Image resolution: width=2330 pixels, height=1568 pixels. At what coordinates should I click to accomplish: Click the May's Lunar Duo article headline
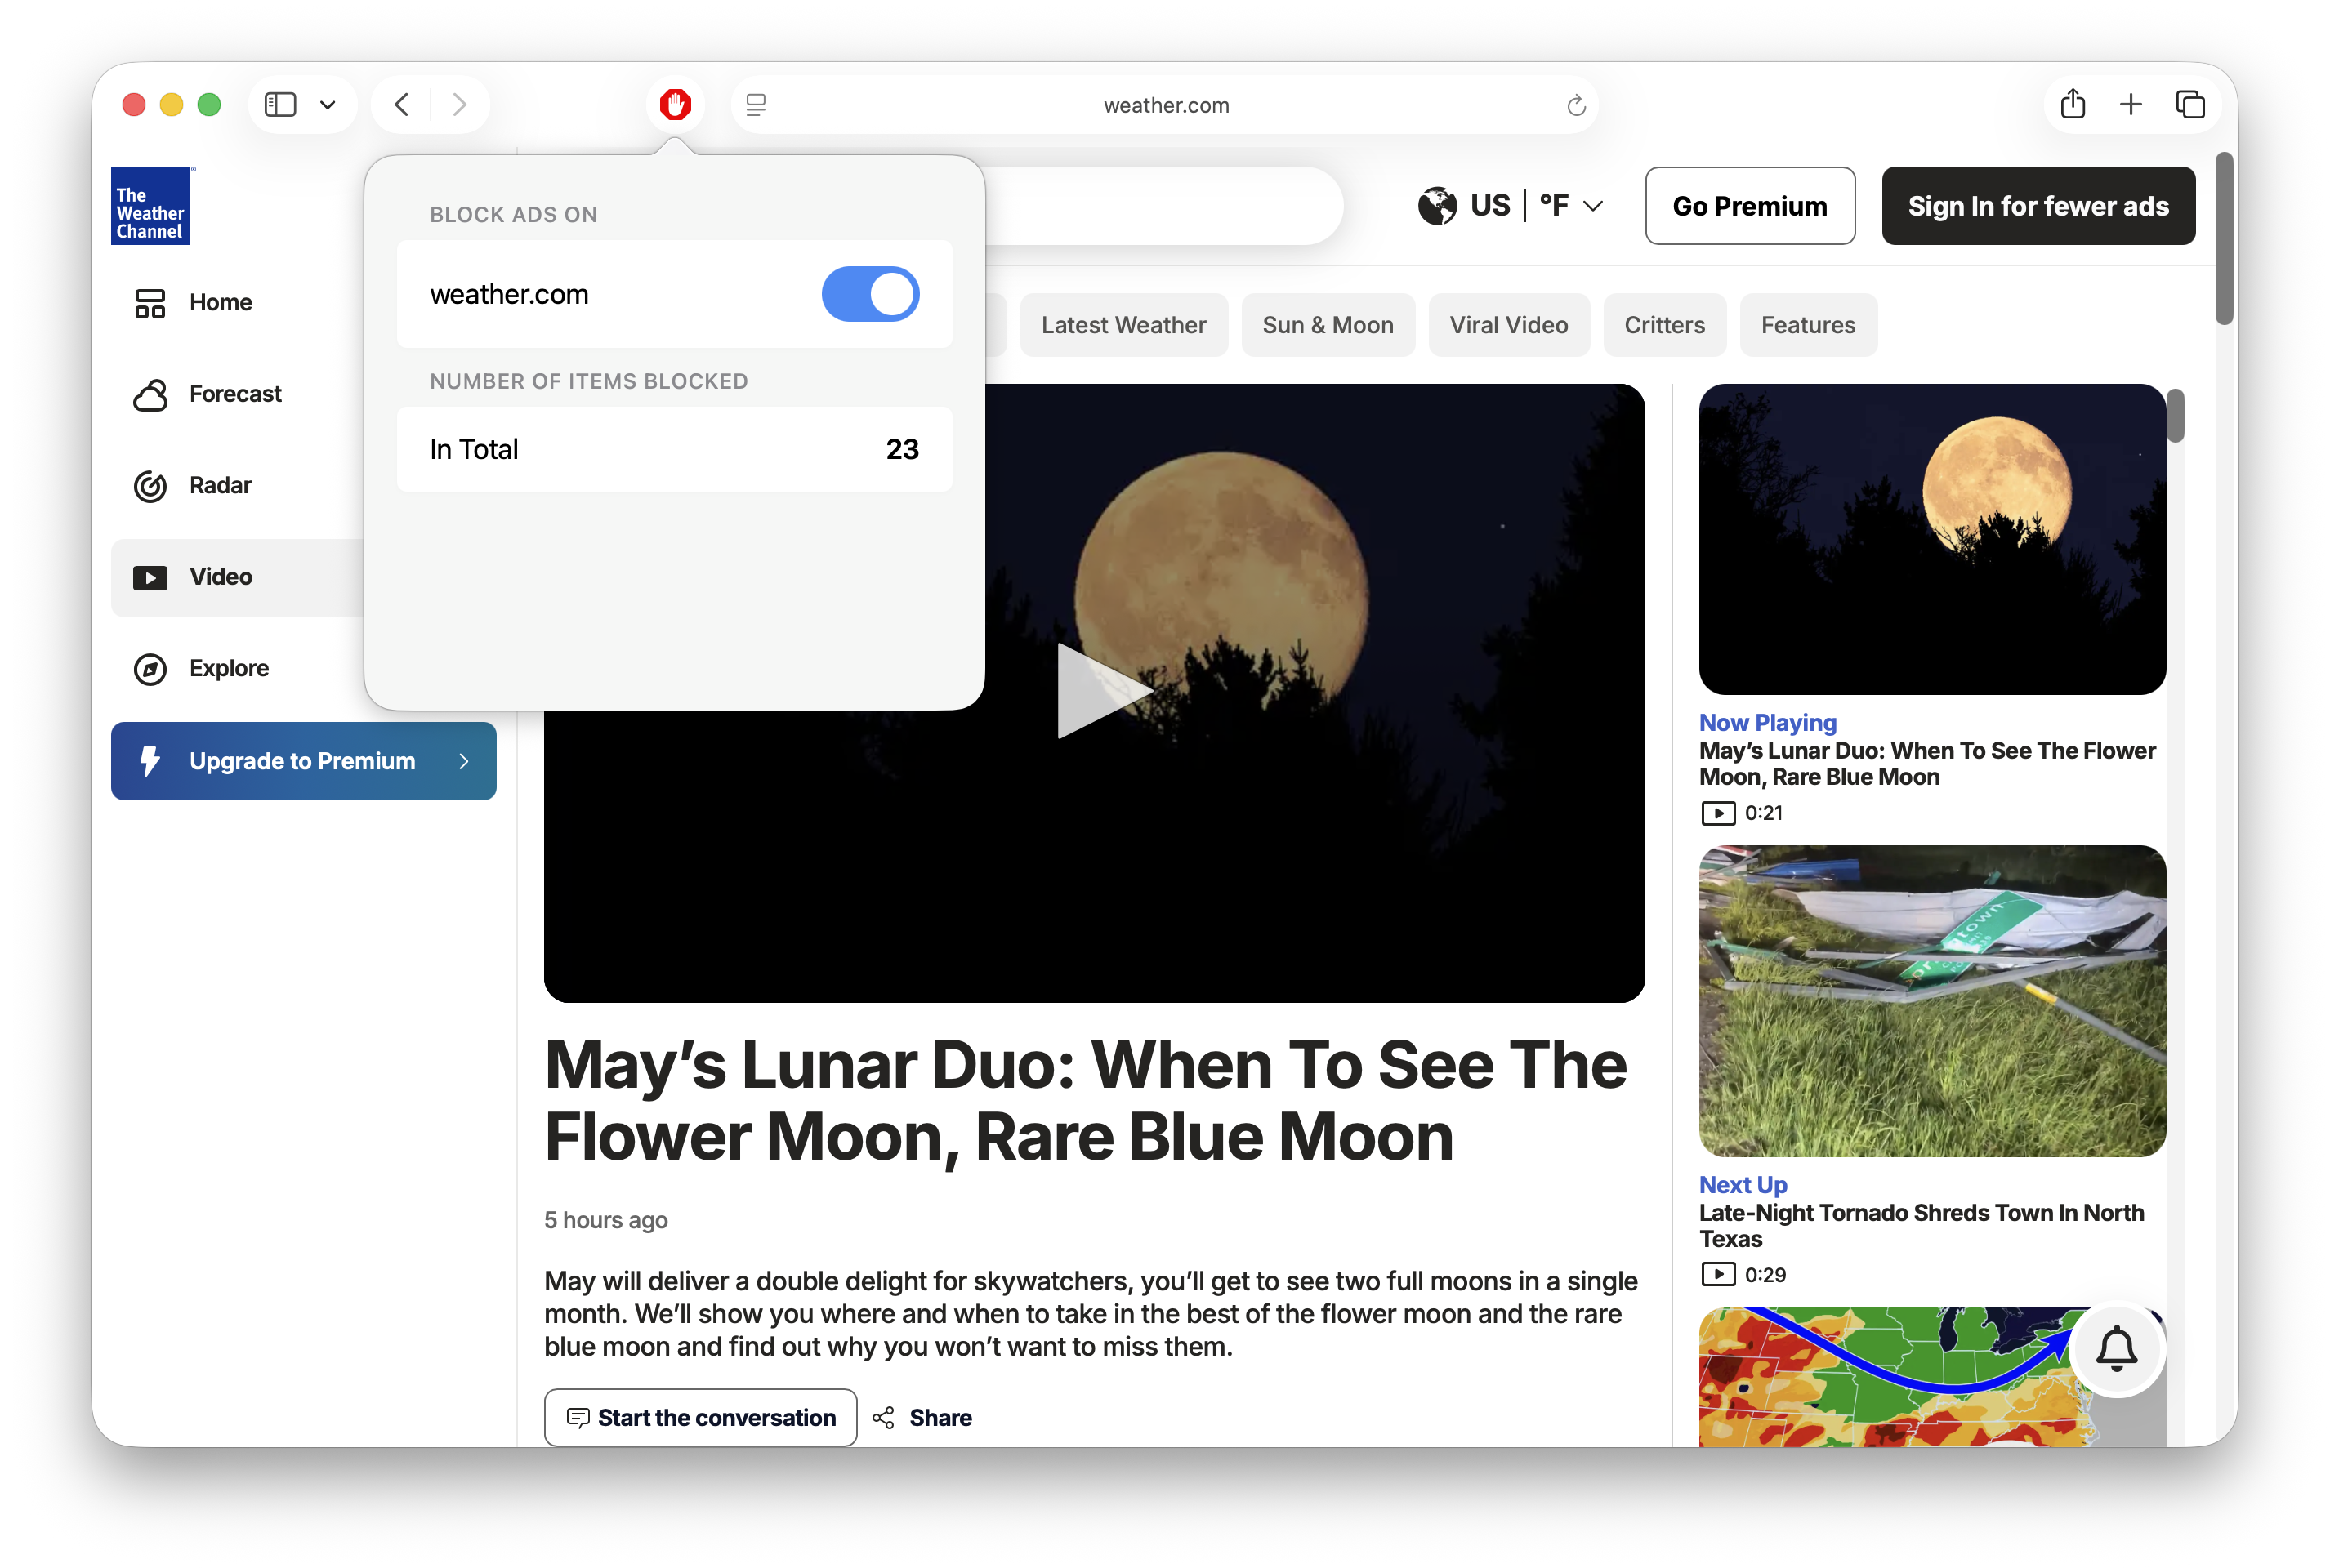click(1086, 1101)
